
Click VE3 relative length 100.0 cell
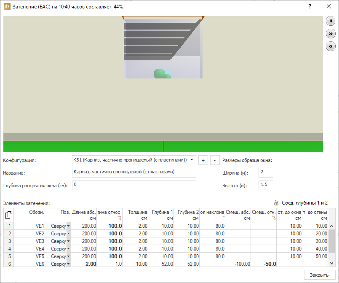[109, 241]
